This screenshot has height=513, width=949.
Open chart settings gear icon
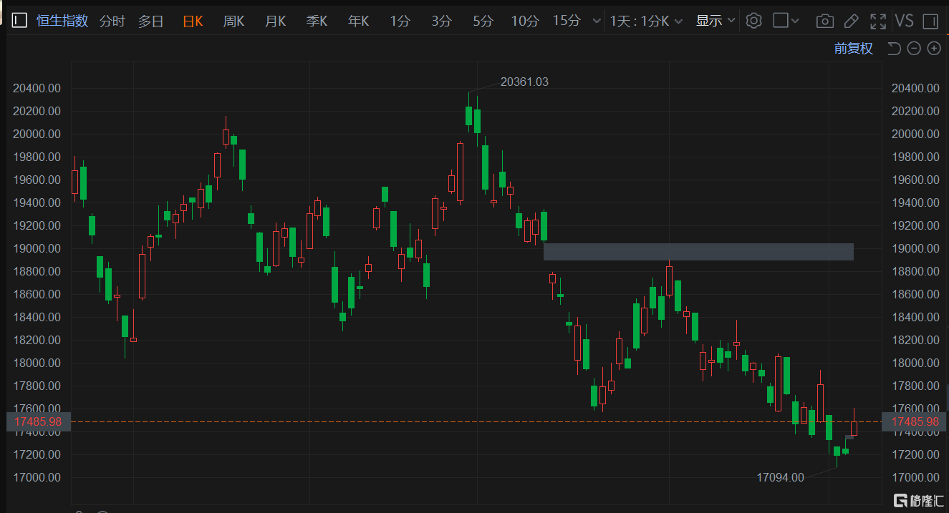(753, 21)
